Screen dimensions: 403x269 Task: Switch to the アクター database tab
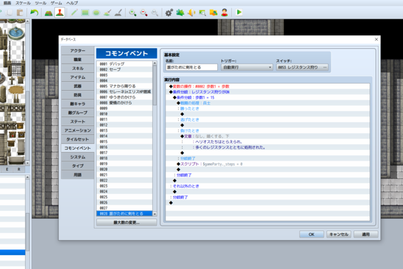[x=77, y=50]
